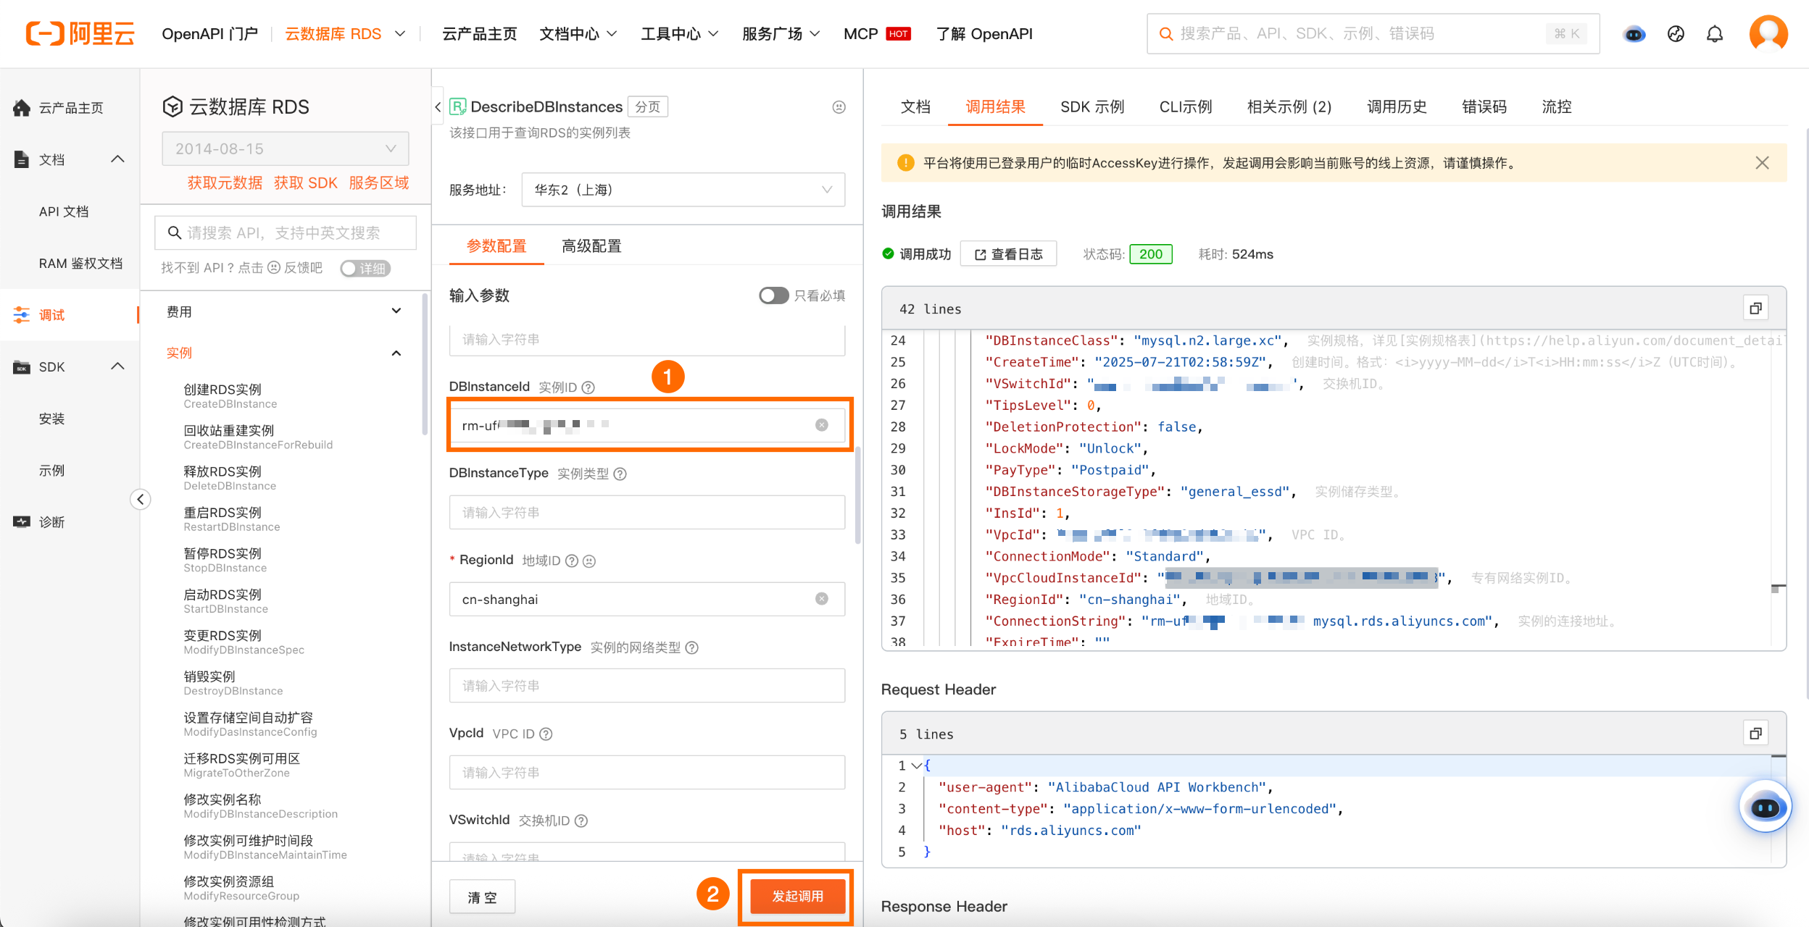Viewport: 1809px width, 927px height.
Task: Open the floating chatbot assistant bubble
Action: [x=1765, y=807]
